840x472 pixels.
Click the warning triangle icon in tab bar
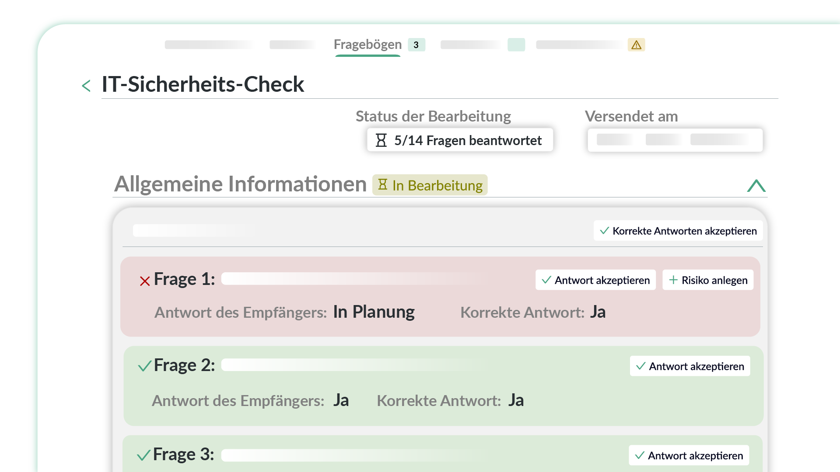point(636,45)
